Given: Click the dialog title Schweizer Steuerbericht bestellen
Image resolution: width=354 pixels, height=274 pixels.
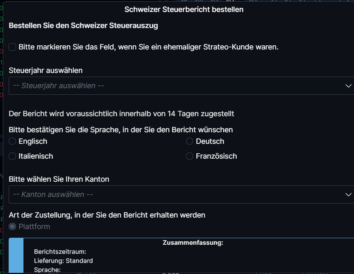Looking at the screenshot, I should coord(184,9).
